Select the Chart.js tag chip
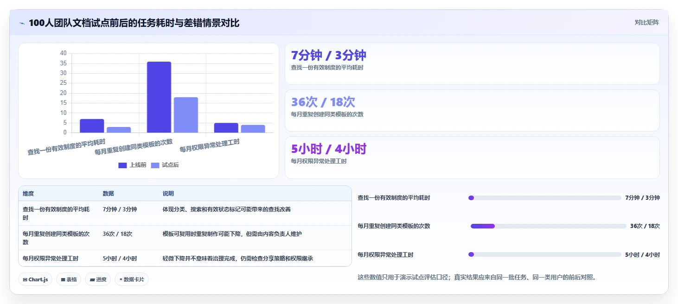 coord(35,279)
